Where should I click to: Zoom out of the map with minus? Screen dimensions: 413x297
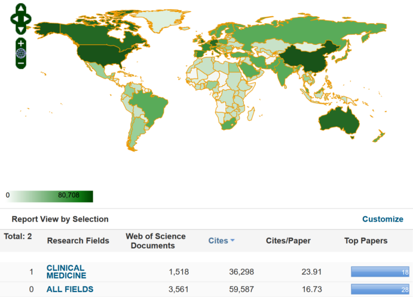pos(21,63)
